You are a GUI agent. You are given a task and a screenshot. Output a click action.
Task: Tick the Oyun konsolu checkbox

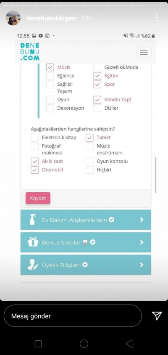pyautogui.click(x=89, y=162)
